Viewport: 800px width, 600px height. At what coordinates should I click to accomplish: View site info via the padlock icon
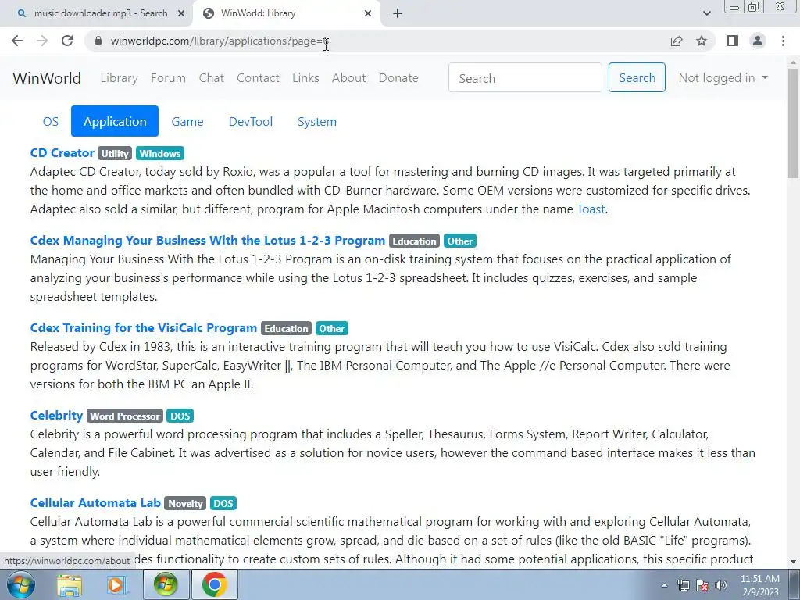[x=98, y=41]
